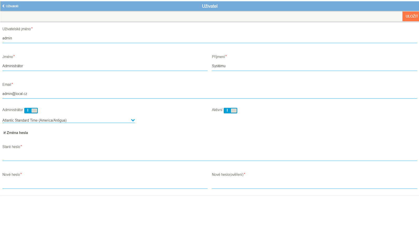Click the Administrátor label next to switch

[x=13, y=110]
